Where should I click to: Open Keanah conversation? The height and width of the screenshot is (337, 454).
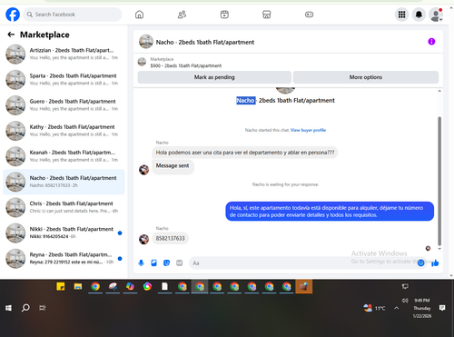(x=64, y=156)
